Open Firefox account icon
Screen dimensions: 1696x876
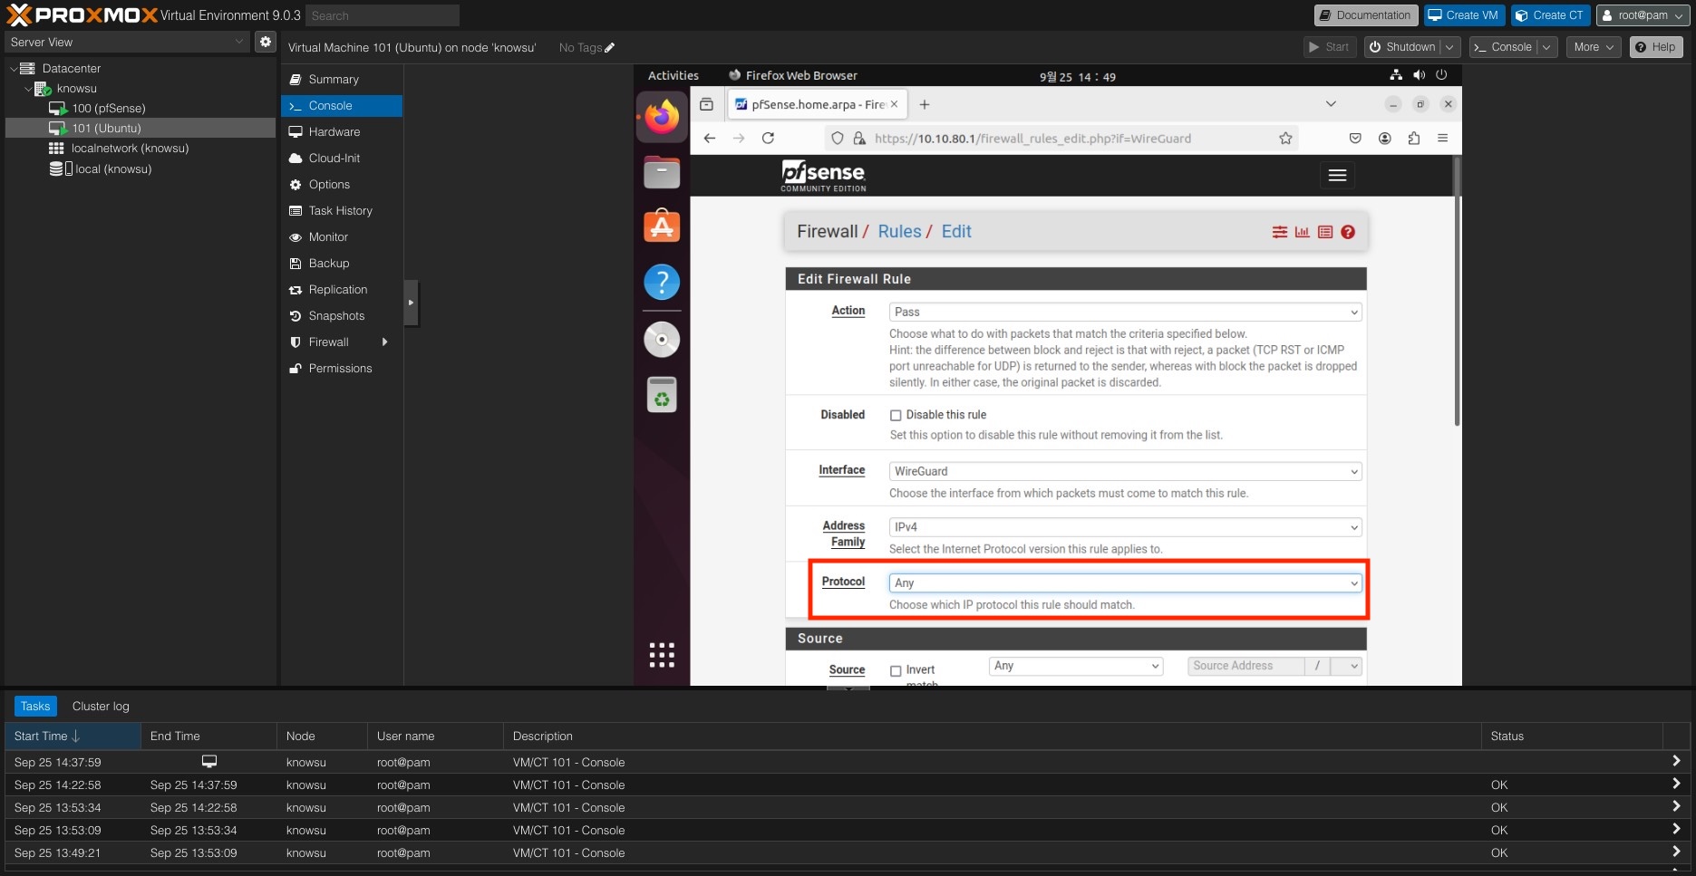point(1385,139)
